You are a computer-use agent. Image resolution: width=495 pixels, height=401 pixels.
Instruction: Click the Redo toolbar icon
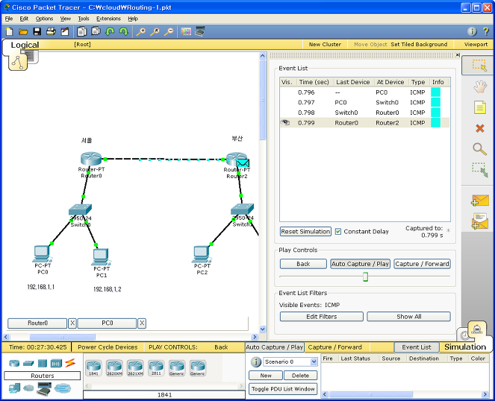(123, 31)
